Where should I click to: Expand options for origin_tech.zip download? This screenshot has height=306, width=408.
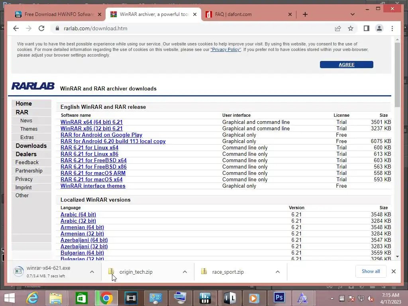pos(185,272)
